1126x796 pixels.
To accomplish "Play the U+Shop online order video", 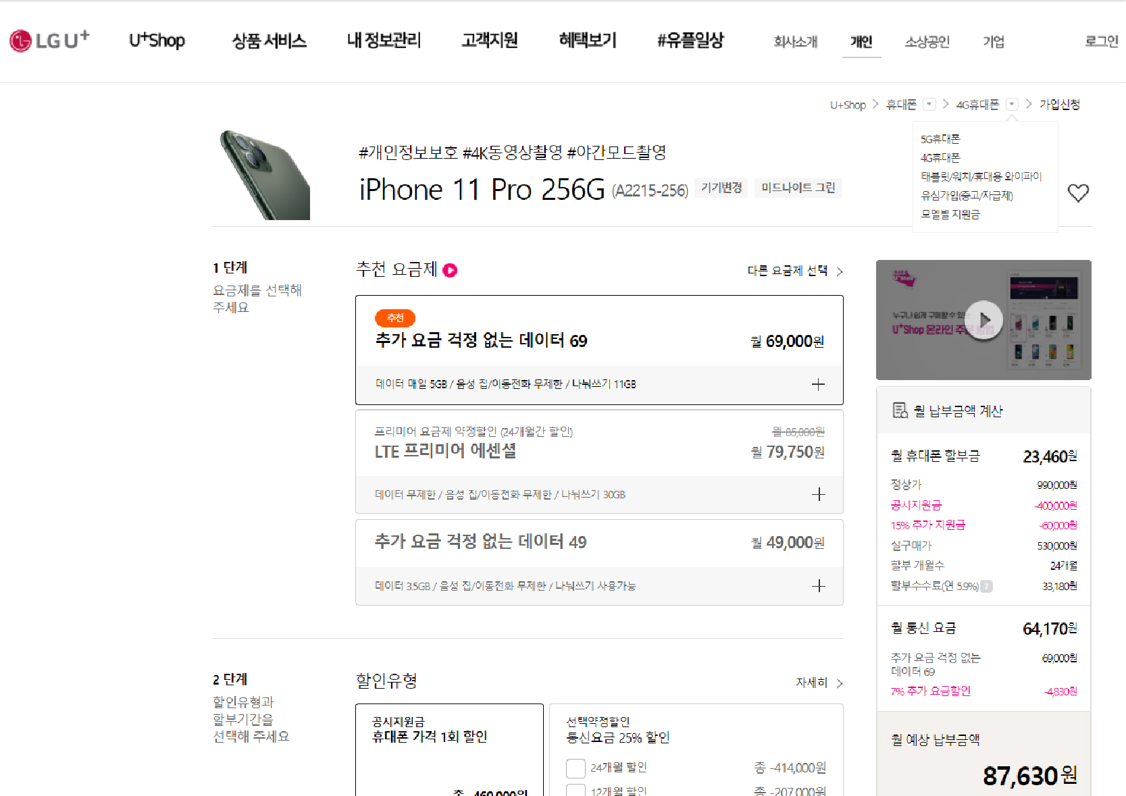I will point(983,319).
